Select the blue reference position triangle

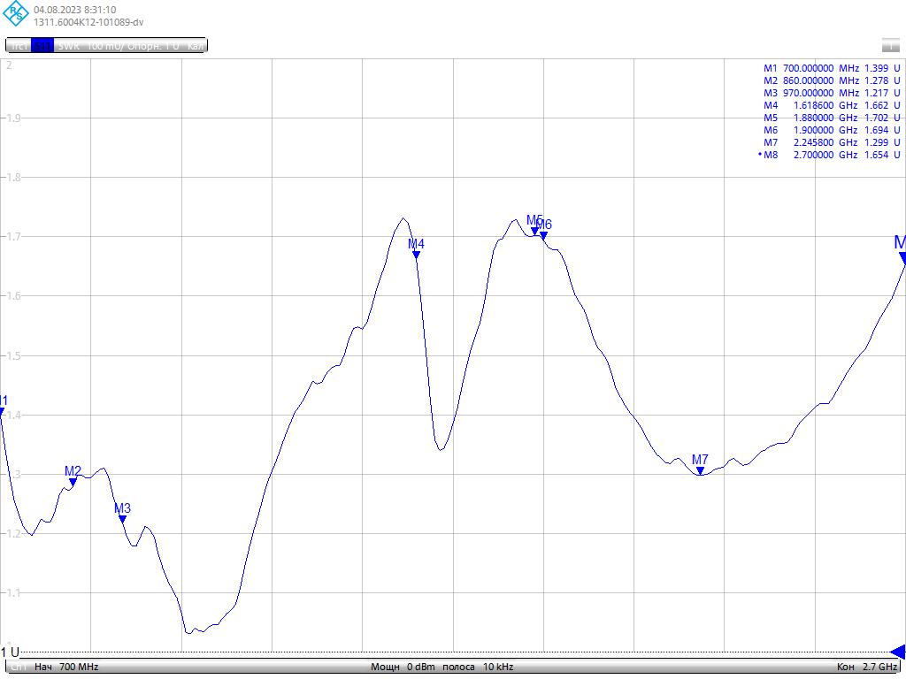(x=898, y=652)
